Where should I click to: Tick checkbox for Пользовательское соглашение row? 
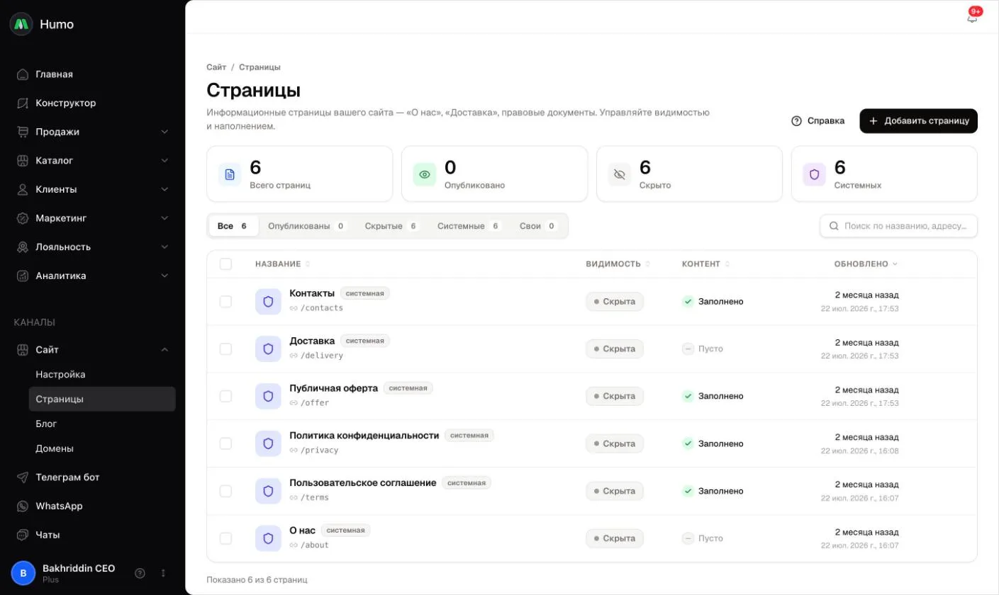tap(225, 491)
